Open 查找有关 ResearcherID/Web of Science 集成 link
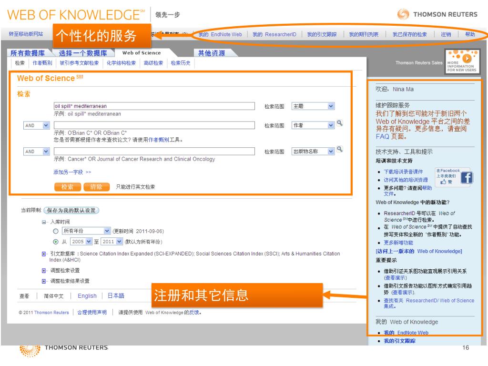 pyautogui.click(x=429, y=304)
